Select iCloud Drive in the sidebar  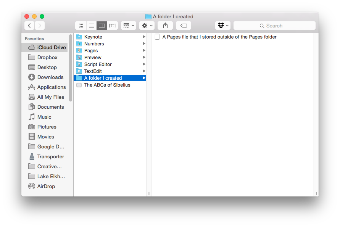[45, 47]
